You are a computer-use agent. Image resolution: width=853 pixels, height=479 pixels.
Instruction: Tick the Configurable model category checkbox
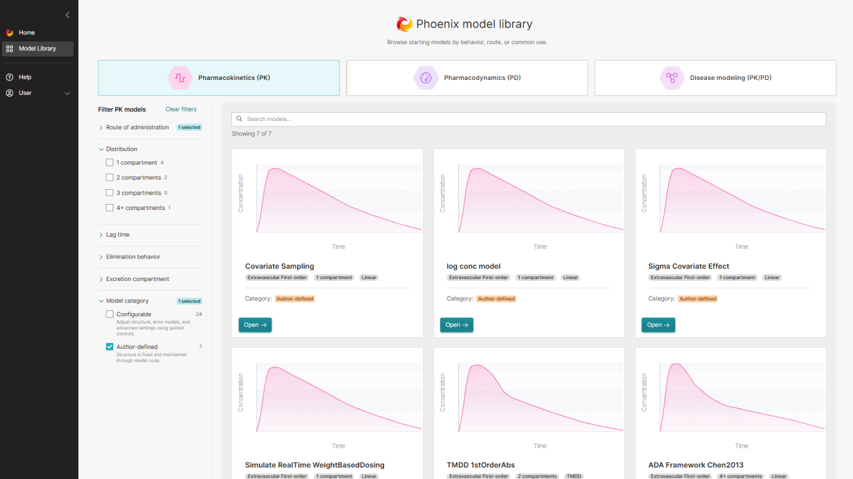click(x=110, y=314)
